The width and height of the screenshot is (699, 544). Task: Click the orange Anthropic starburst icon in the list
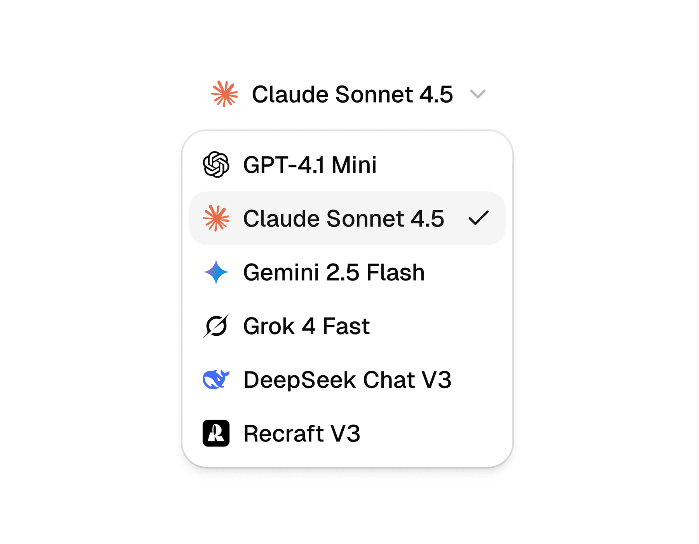(217, 219)
